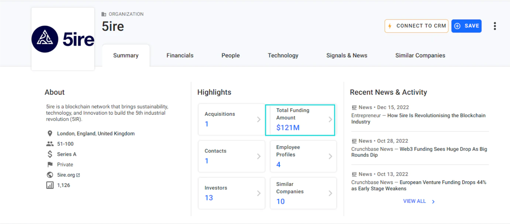
Task: Click the news icon for Oct 28, 2022
Action: [x=354, y=141]
